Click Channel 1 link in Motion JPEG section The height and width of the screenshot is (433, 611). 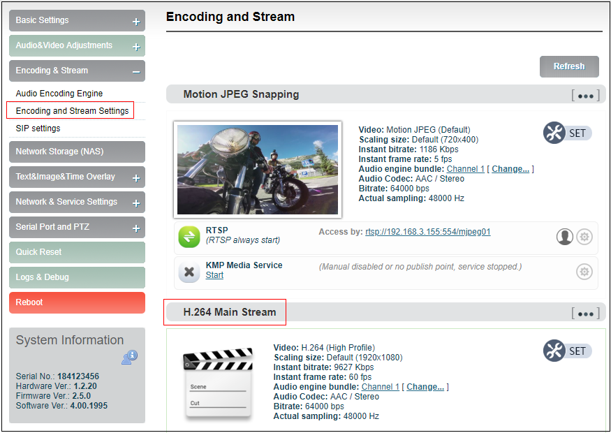(465, 169)
